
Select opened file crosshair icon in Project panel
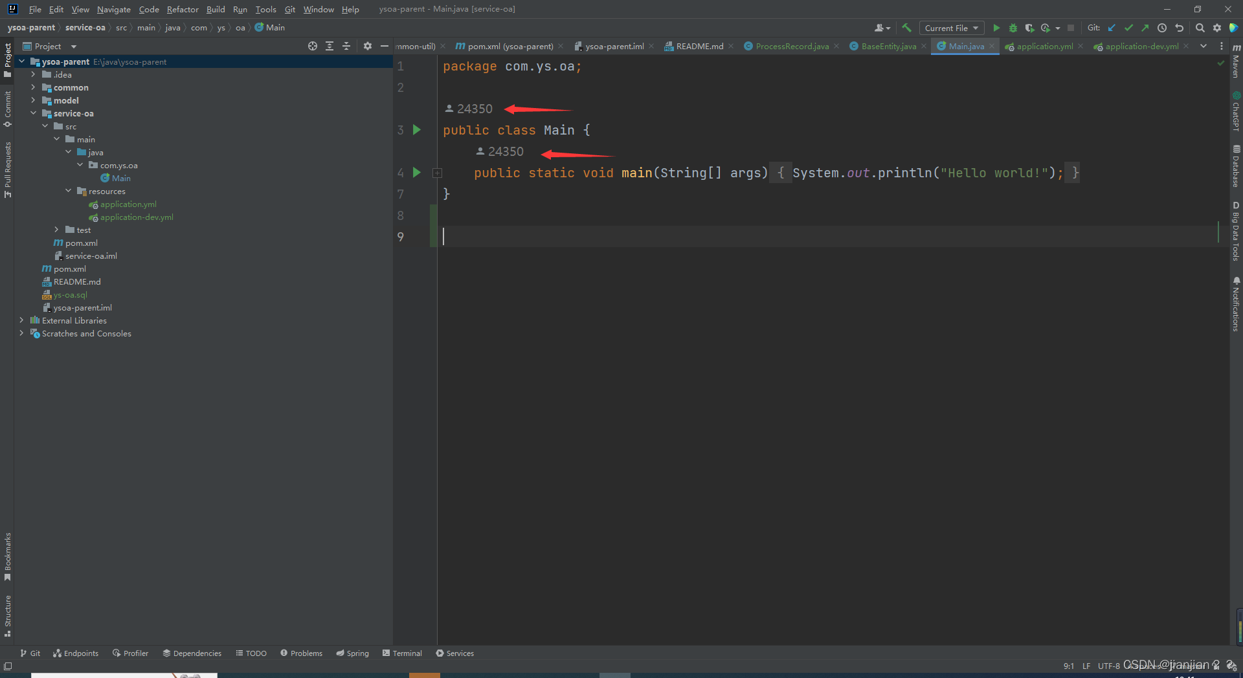[313, 46]
